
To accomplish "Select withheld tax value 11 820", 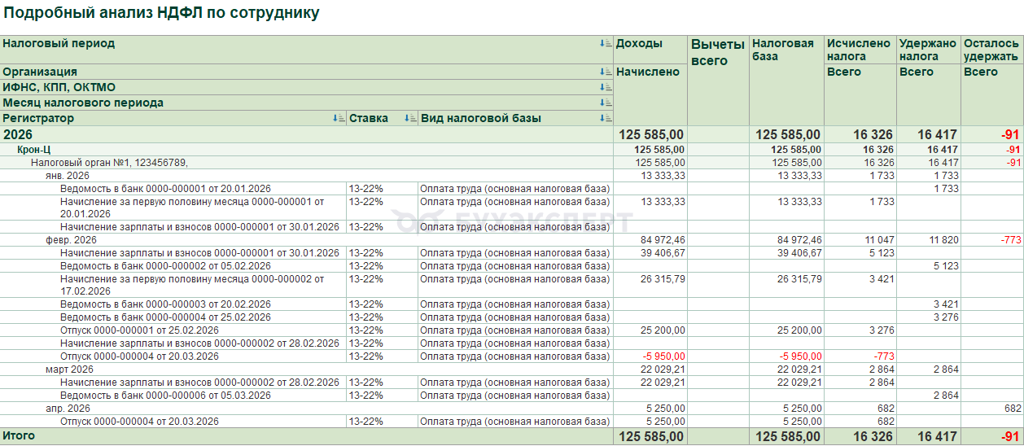I will point(943,240).
